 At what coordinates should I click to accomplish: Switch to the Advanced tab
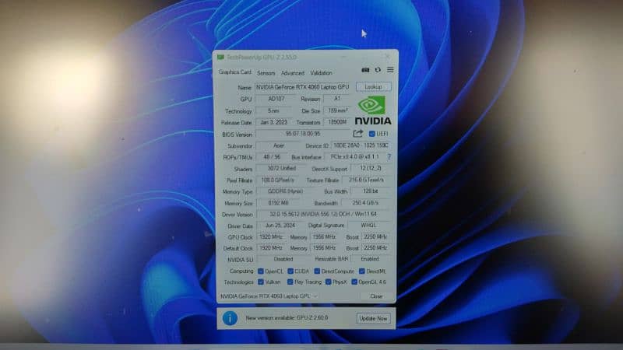click(x=292, y=73)
